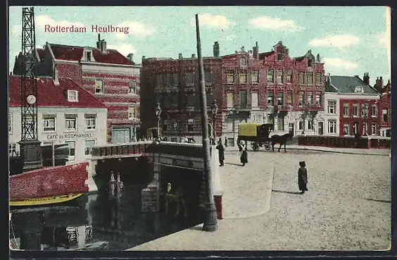
Task: Click the round clock on the lattice tower
Action: [31, 99]
